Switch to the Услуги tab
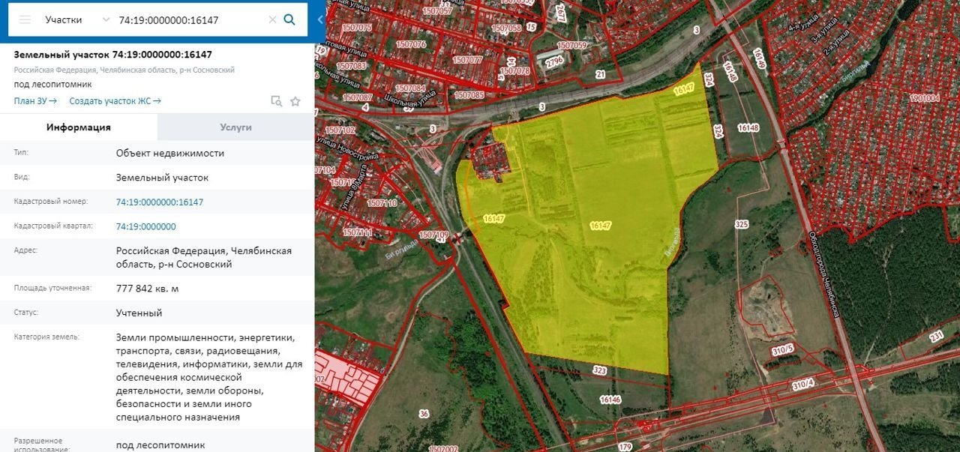 pyautogui.click(x=235, y=127)
